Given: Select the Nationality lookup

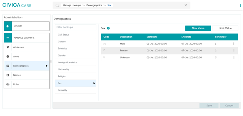Looking at the screenshot, I should point(75,69).
